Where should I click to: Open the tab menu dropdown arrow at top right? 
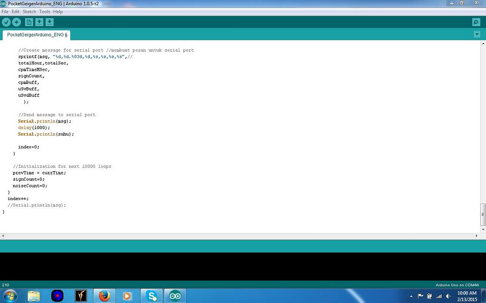(477, 34)
